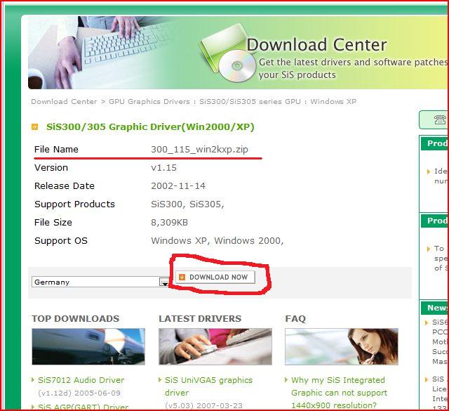This screenshot has height=411, width=449.
Task: Click the orange arrow icon beside SiS300/305 heading
Action: click(x=34, y=126)
